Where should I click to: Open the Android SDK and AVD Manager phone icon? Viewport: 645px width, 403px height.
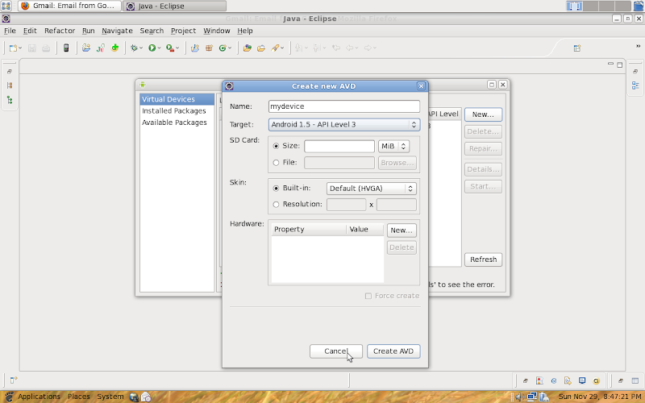coord(66,48)
